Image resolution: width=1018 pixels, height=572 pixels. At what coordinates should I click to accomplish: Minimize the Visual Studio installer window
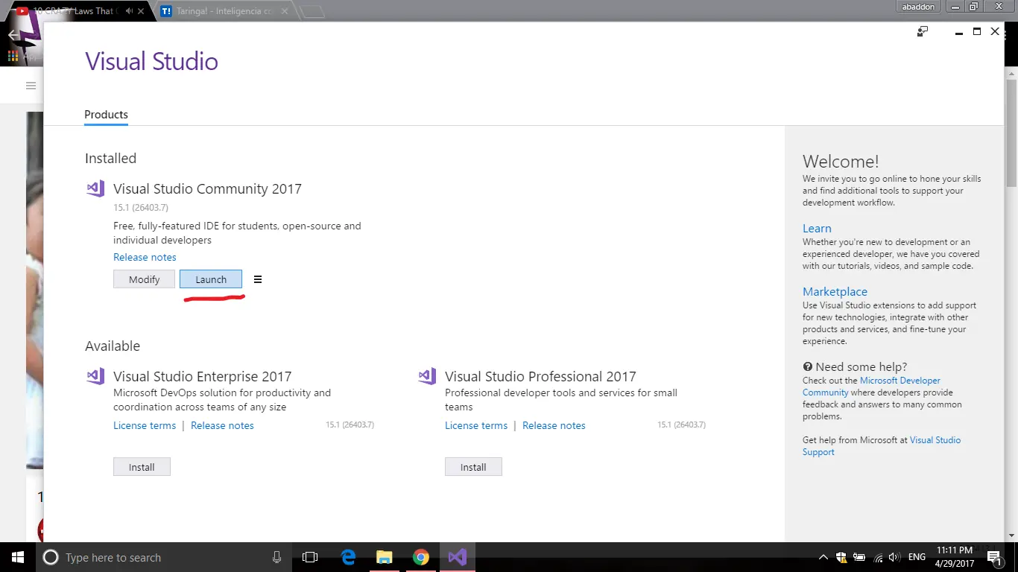click(960, 31)
